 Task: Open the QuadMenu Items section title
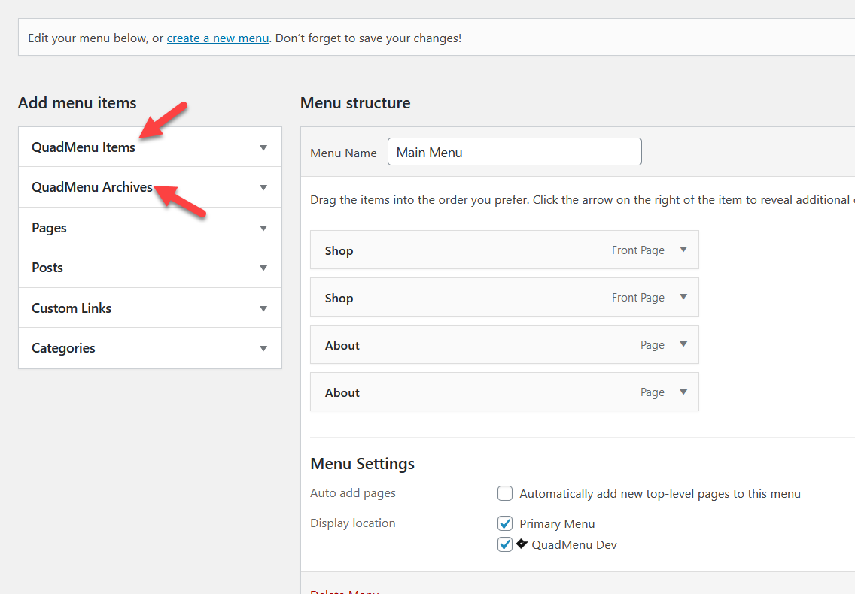point(84,147)
